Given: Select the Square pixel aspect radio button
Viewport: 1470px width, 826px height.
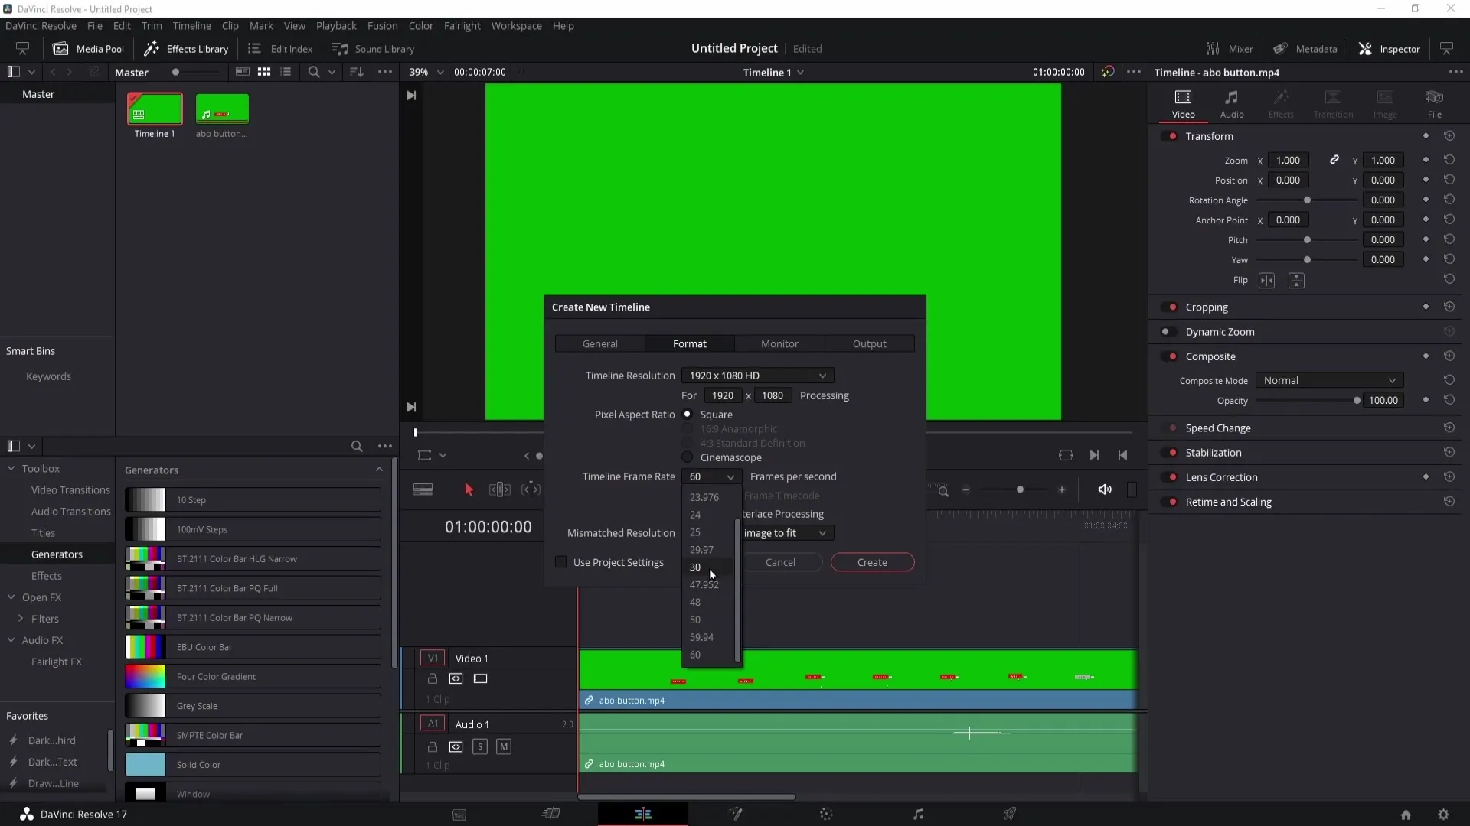Looking at the screenshot, I should click(687, 414).
